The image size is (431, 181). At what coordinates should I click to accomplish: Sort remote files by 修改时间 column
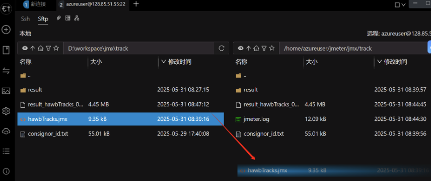coord(396,62)
